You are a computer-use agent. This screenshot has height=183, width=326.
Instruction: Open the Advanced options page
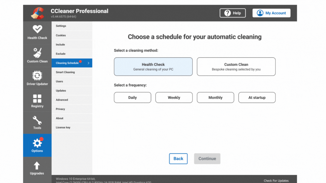point(72,100)
